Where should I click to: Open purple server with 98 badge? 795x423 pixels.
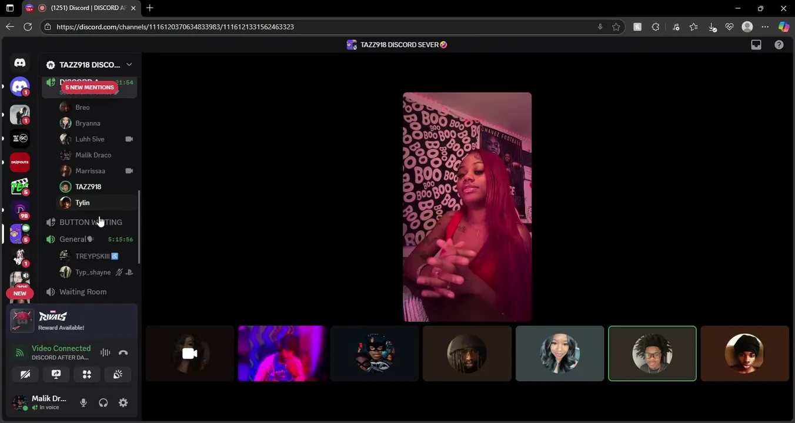point(20,210)
